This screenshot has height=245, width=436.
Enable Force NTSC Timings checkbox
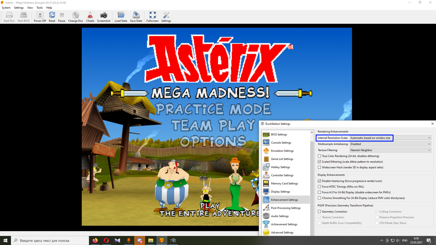coord(320,186)
